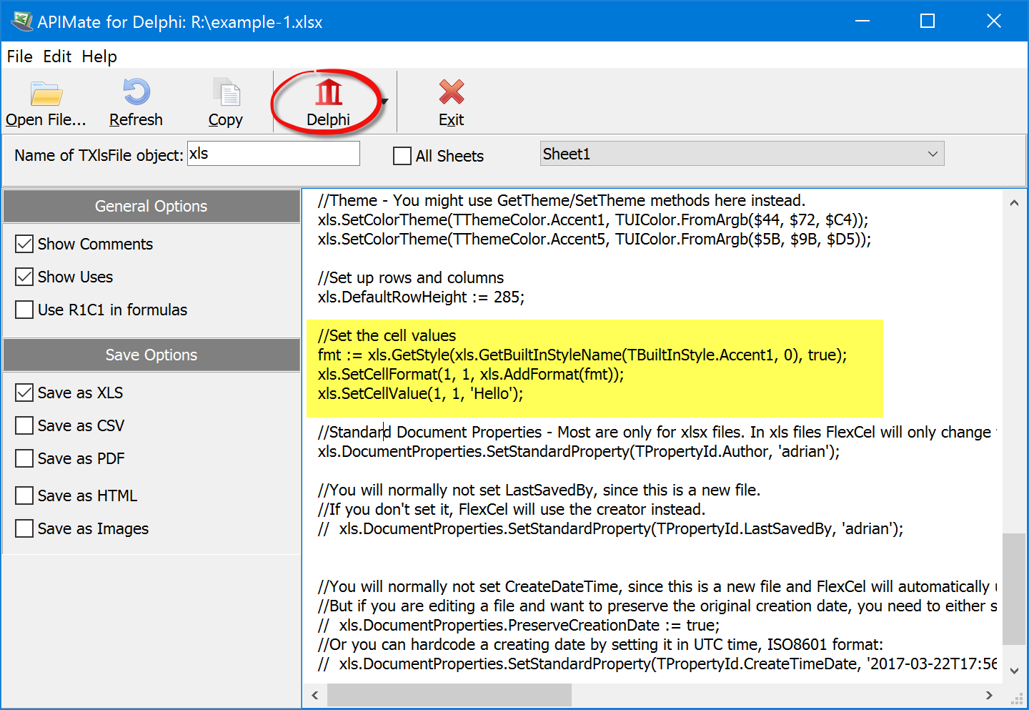Click the CreateTimeDate SetStandardProperty comment line
The width and height of the screenshot is (1029, 710).
[657, 664]
